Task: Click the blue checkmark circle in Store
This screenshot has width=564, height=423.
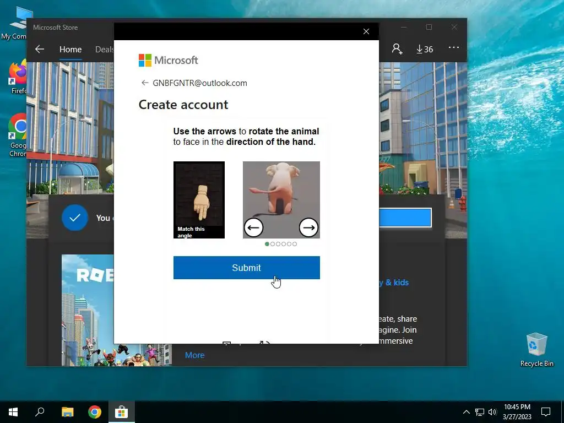Action: (75, 218)
